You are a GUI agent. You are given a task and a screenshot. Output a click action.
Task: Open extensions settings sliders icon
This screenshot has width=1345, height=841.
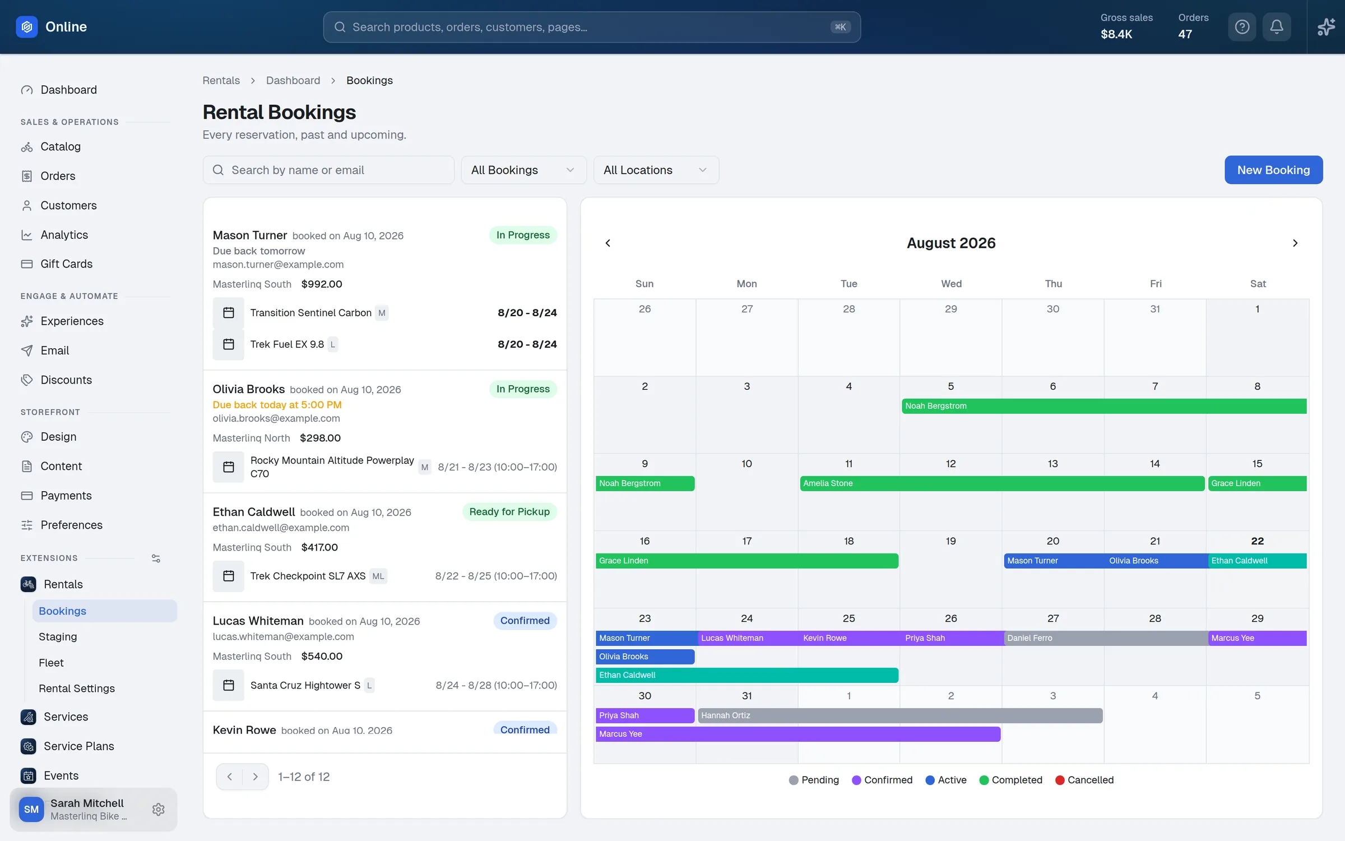(156, 558)
